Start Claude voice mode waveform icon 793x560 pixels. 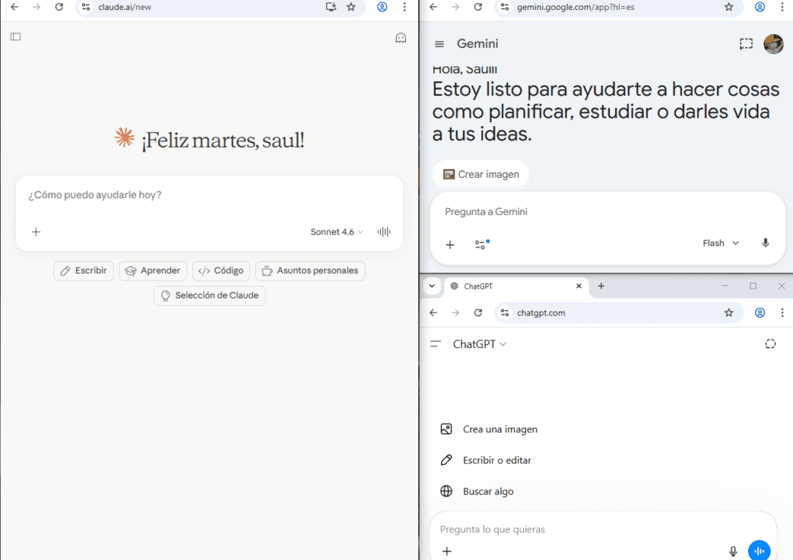click(384, 232)
